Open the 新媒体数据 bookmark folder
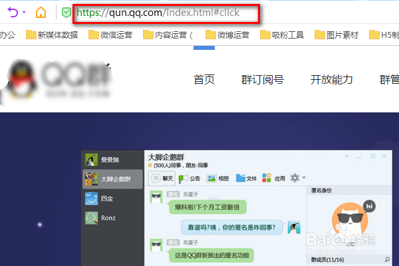 pos(52,35)
